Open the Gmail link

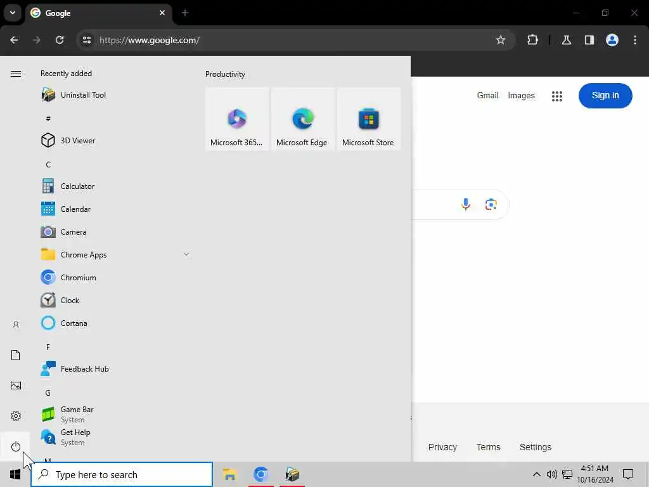coord(487,95)
